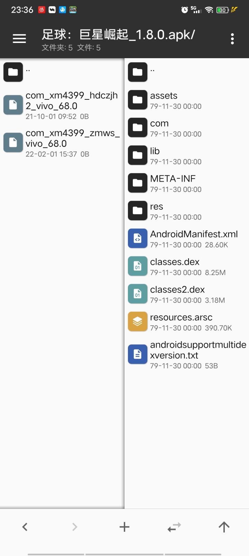Open the three-dot overflow menu

[232, 39]
